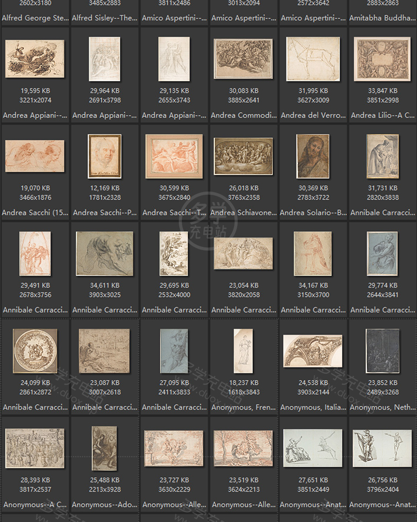Select the dark Anonymous, Netherlandish thumbnail
Viewport: 417px width, 522px height.
[x=383, y=351]
